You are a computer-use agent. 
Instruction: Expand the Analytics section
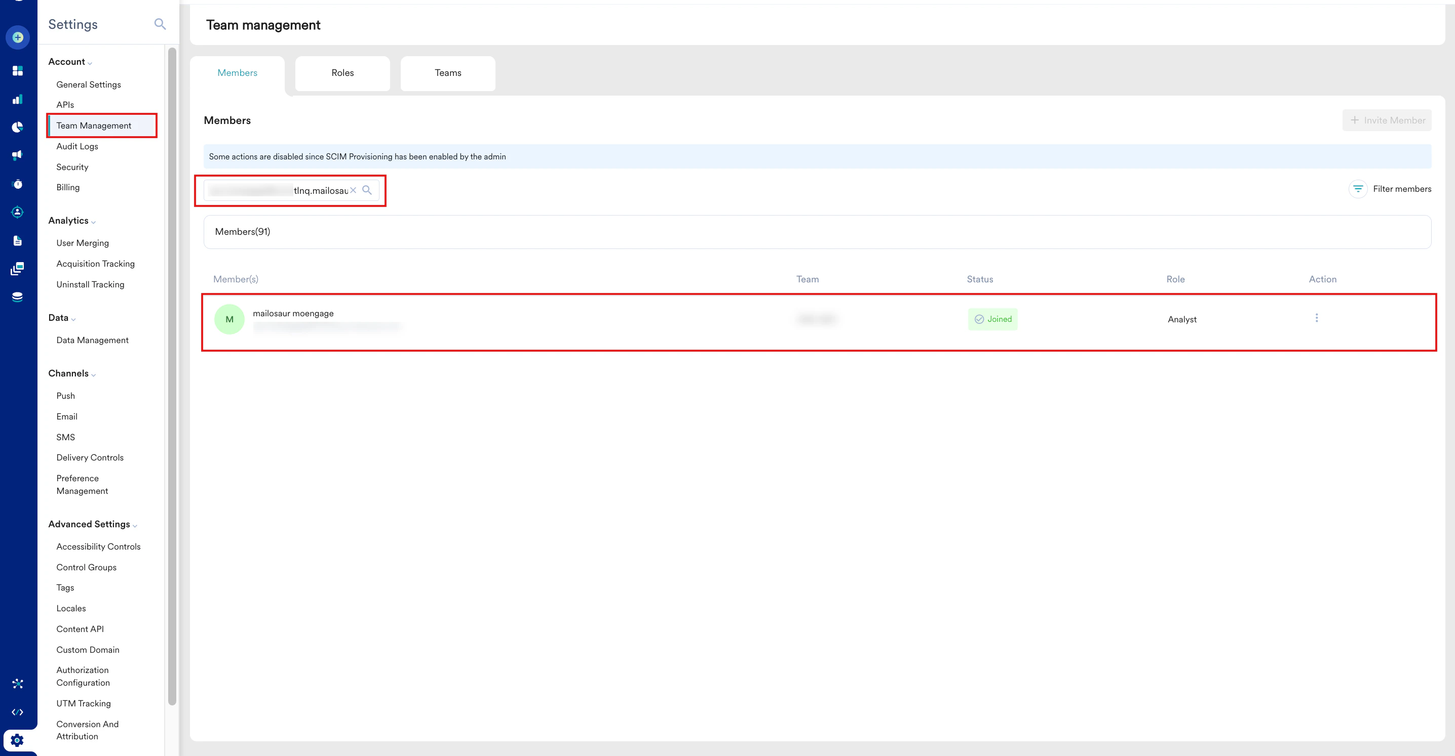94,222
